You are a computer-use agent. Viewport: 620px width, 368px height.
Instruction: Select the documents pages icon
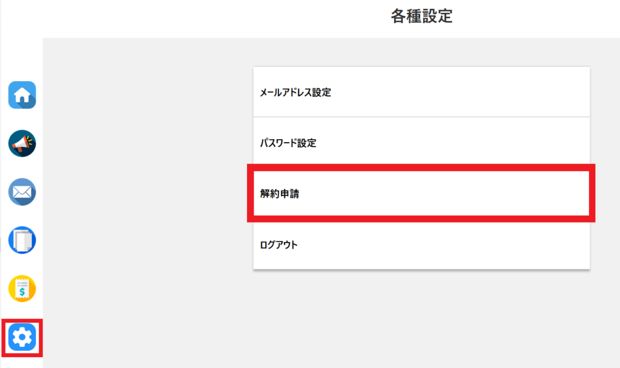[22, 240]
